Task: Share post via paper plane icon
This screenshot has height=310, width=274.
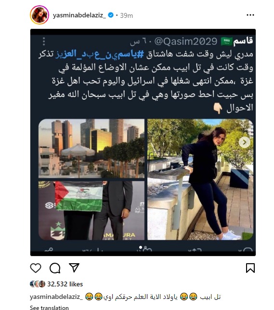Action: coord(74,268)
